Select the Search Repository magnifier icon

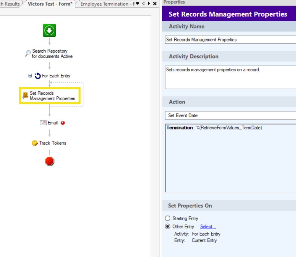tap(28, 54)
